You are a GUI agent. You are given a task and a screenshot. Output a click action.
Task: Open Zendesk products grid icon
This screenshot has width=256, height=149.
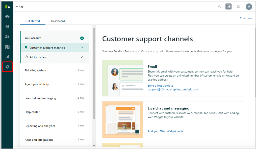coord(239,7)
